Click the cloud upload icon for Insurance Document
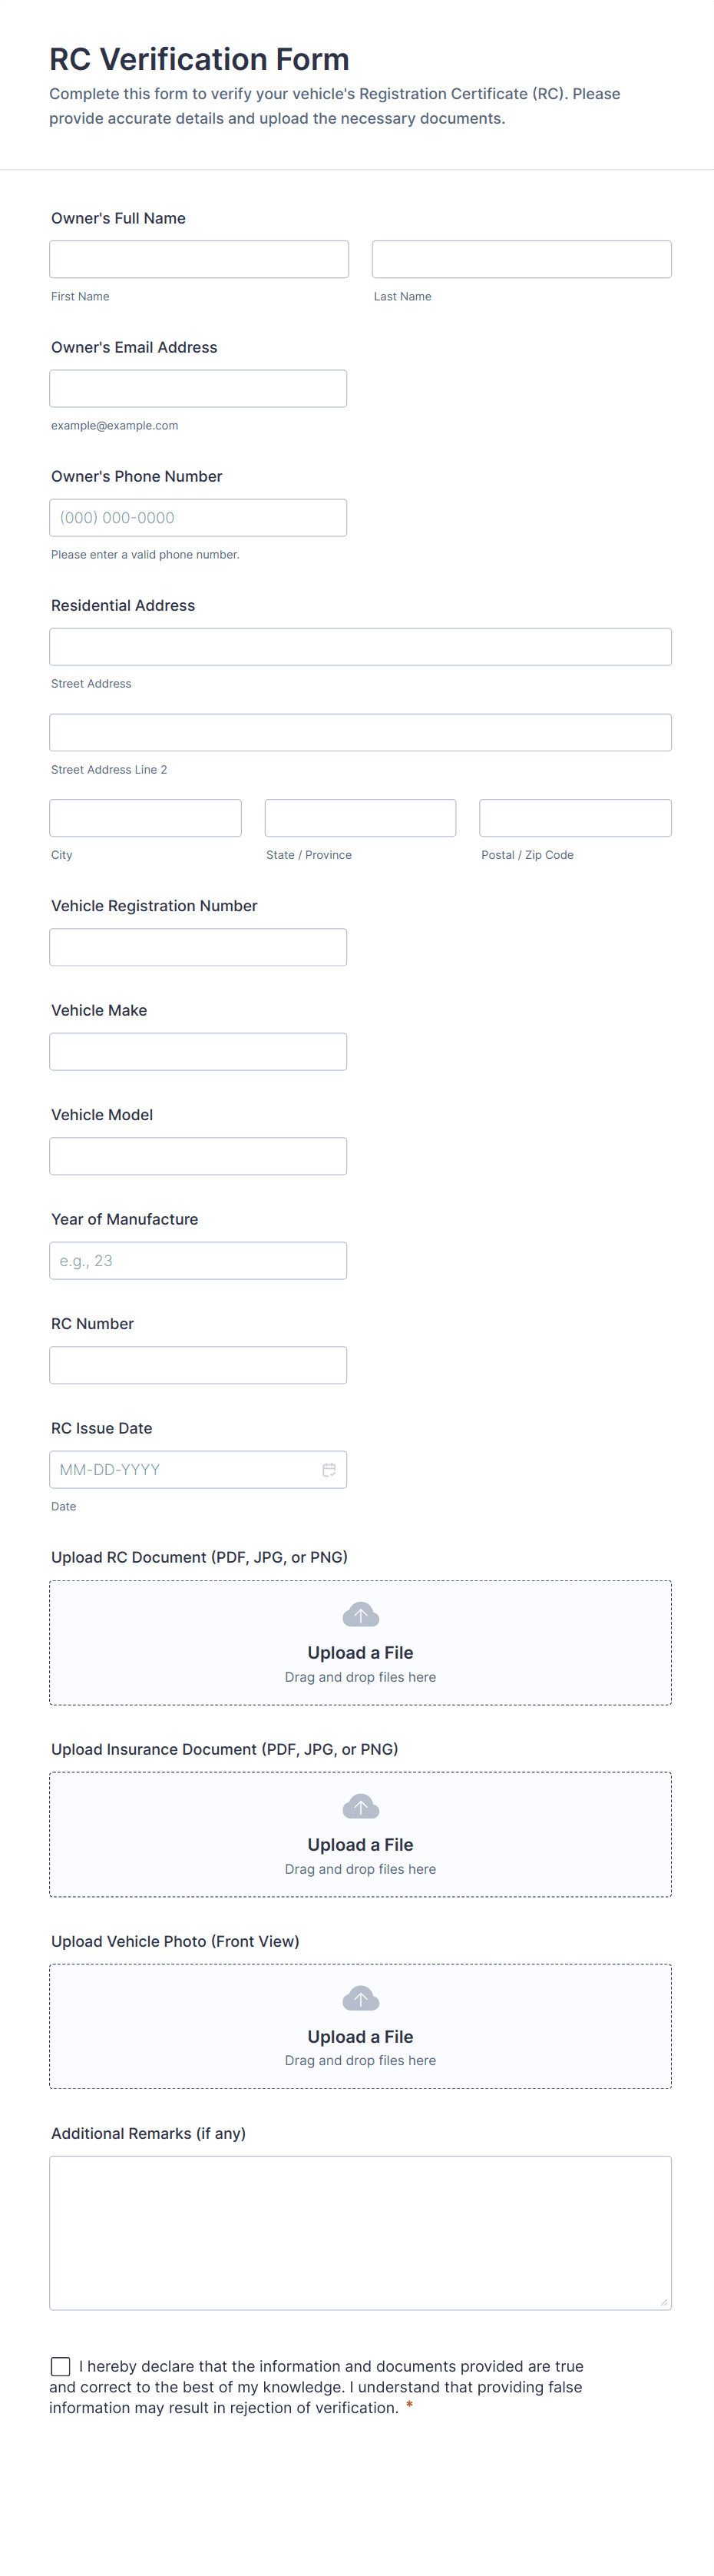This screenshot has height=2576, width=714. coord(360,1806)
